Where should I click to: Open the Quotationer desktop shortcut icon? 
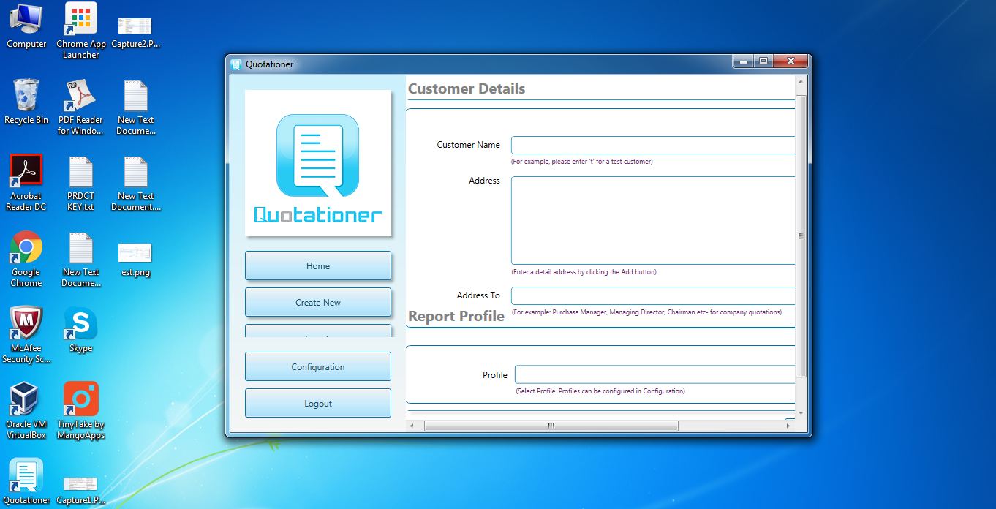(26, 476)
